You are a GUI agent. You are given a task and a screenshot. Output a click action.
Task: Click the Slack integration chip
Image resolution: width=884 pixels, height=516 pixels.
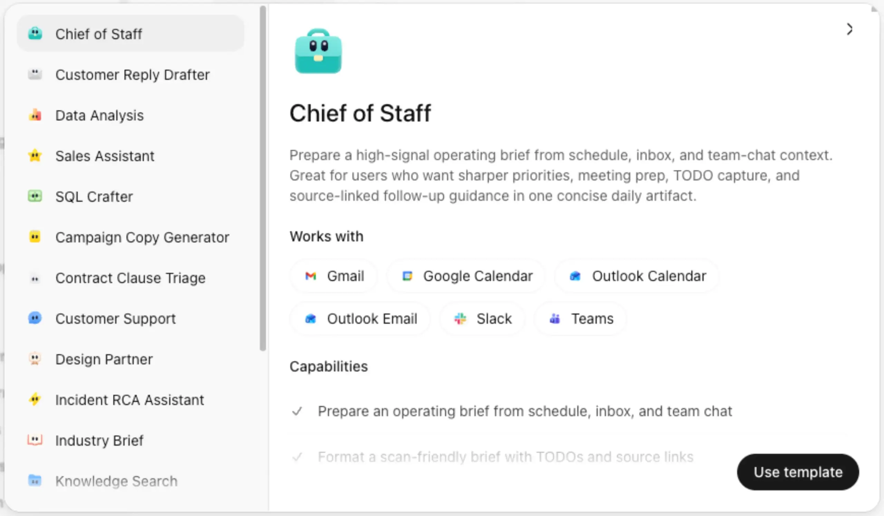[482, 318]
